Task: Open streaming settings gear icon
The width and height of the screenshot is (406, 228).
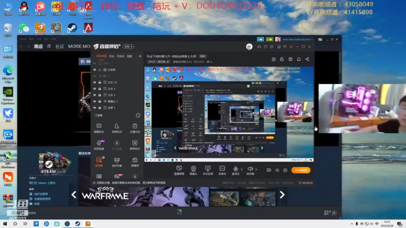Action: 285,170
